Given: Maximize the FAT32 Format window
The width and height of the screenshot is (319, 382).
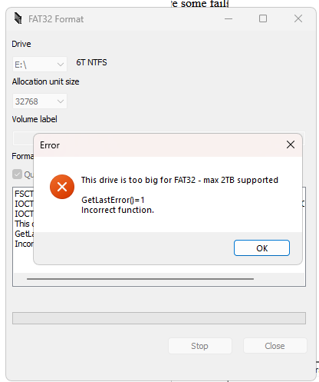Looking at the screenshot, I should tap(263, 18).
